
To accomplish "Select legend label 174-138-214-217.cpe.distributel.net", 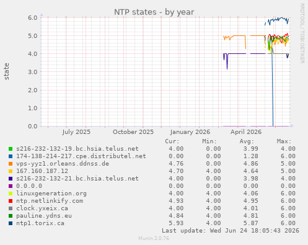I will [81, 156].
